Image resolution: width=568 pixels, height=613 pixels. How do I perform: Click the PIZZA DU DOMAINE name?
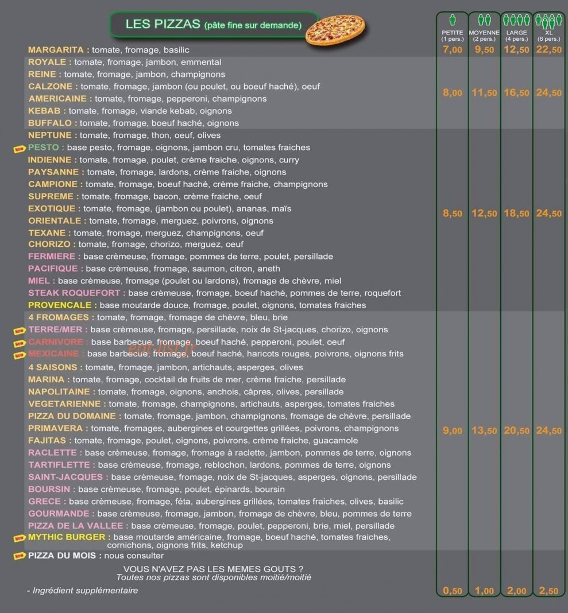click(x=72, y=416)
